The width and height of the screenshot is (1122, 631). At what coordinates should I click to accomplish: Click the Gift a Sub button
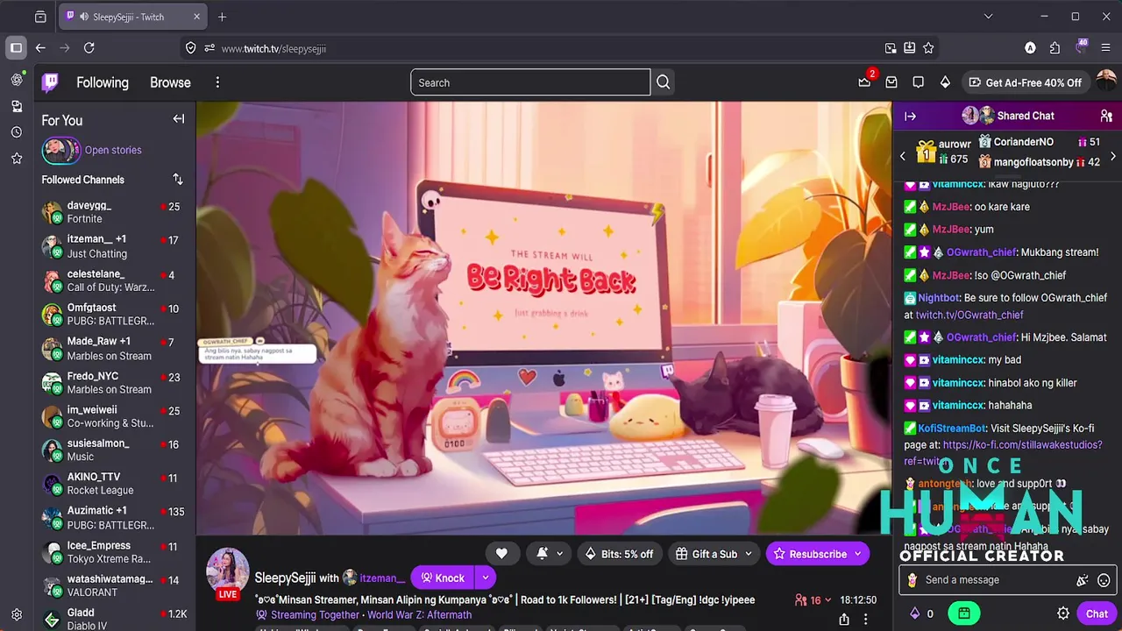pyautogui.click(x=707, y=554)
